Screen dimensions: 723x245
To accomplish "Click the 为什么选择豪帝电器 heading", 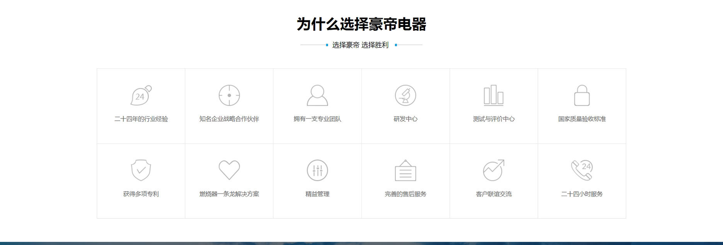I will [x=361, y=24].
